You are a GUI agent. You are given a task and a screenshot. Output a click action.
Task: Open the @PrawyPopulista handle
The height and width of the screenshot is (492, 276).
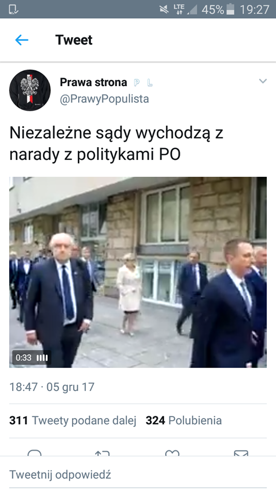[104, 99]
